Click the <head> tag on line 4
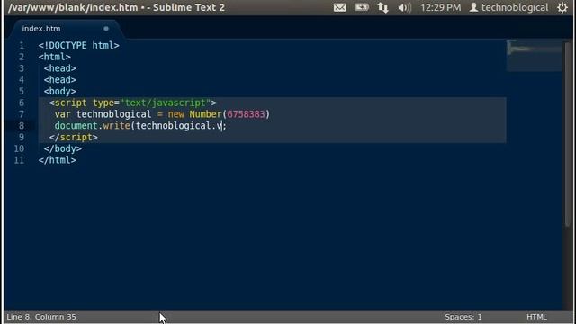 [60, 80]
